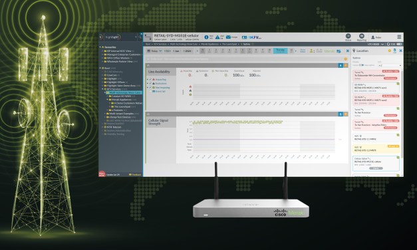Click the contact card icon beside KFV logo
Screen dimensions: 417x250
(244, 37)
